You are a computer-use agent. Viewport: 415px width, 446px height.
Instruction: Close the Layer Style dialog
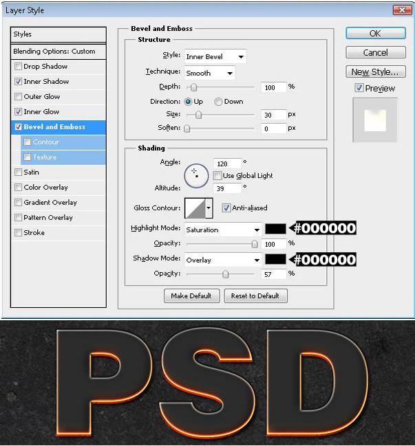(x=402, y=10)
